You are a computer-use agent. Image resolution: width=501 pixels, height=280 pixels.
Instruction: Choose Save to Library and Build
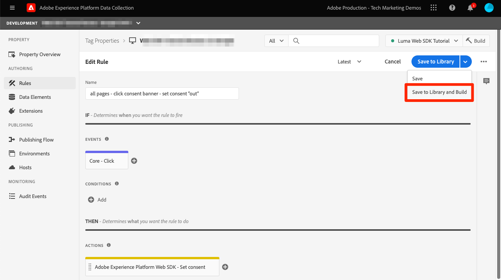pyautogui.click(x=440, y=92)
